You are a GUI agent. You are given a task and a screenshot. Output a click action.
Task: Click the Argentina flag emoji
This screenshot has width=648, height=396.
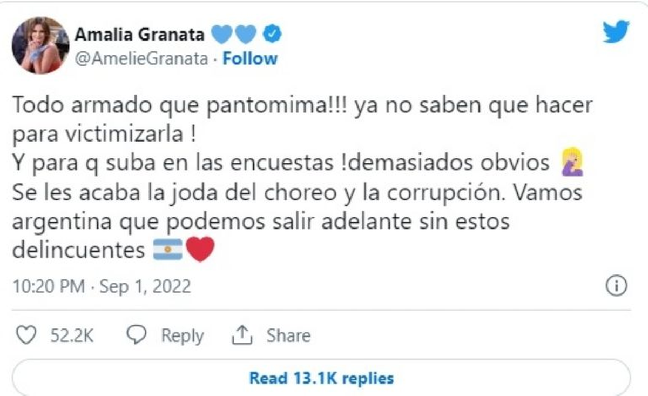click(167, 250)
